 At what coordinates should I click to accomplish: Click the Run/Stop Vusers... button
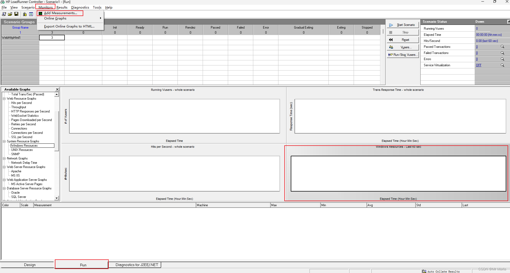403,55
